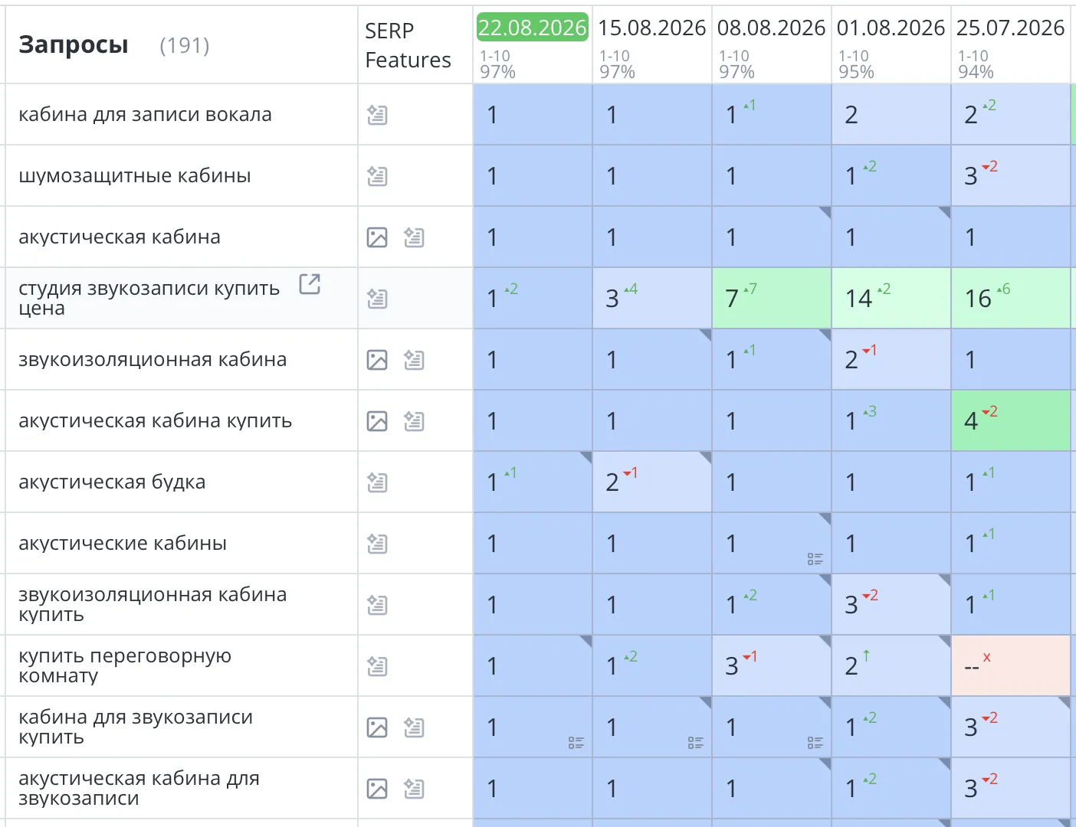Open query шумозащитные кабины
Screen dimensions: 1076x827
click(135, 176)
